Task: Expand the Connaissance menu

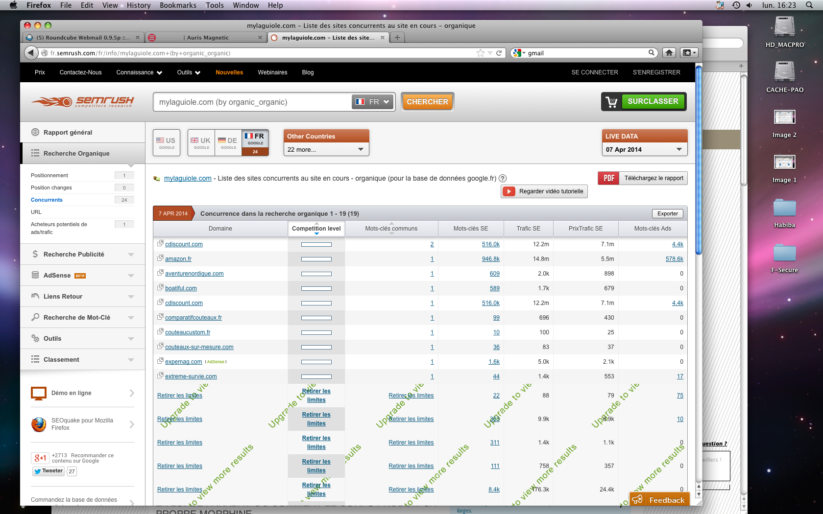Action: pyautogui.click(x=139, y=72)
